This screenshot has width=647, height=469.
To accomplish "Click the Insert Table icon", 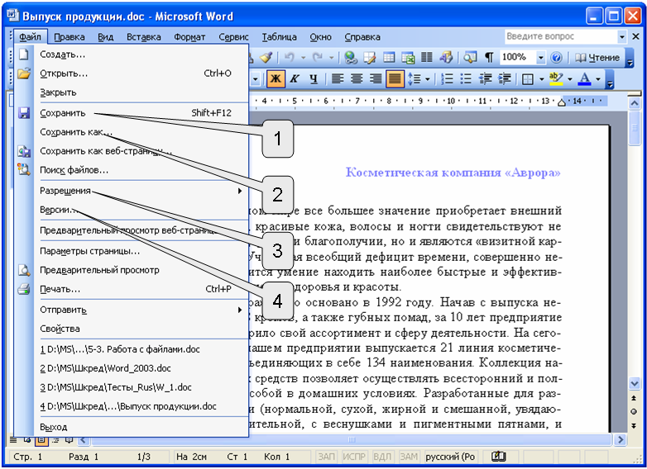I will click(x=389, y=58).
